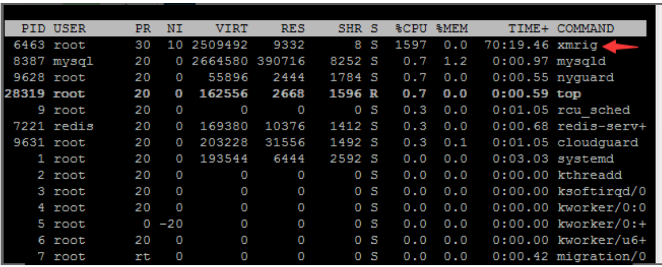Select the cloudguard process name
Viewport: 662px width, 267px height.
598,142
